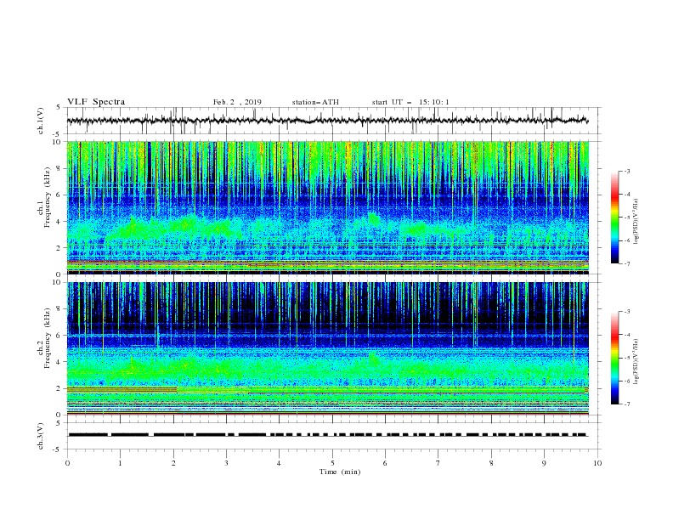Click the "-7" tick on ch.1 color bar
This screenshot has height=520, width=673.
tap(626, 263)
